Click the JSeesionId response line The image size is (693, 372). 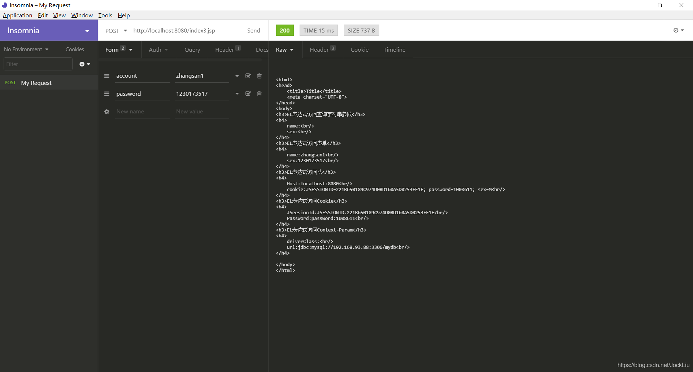(367, 213)
